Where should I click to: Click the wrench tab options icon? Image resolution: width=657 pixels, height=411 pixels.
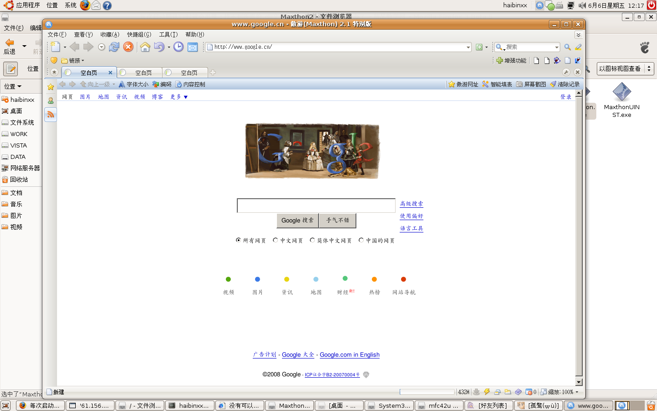click(566, 72)
